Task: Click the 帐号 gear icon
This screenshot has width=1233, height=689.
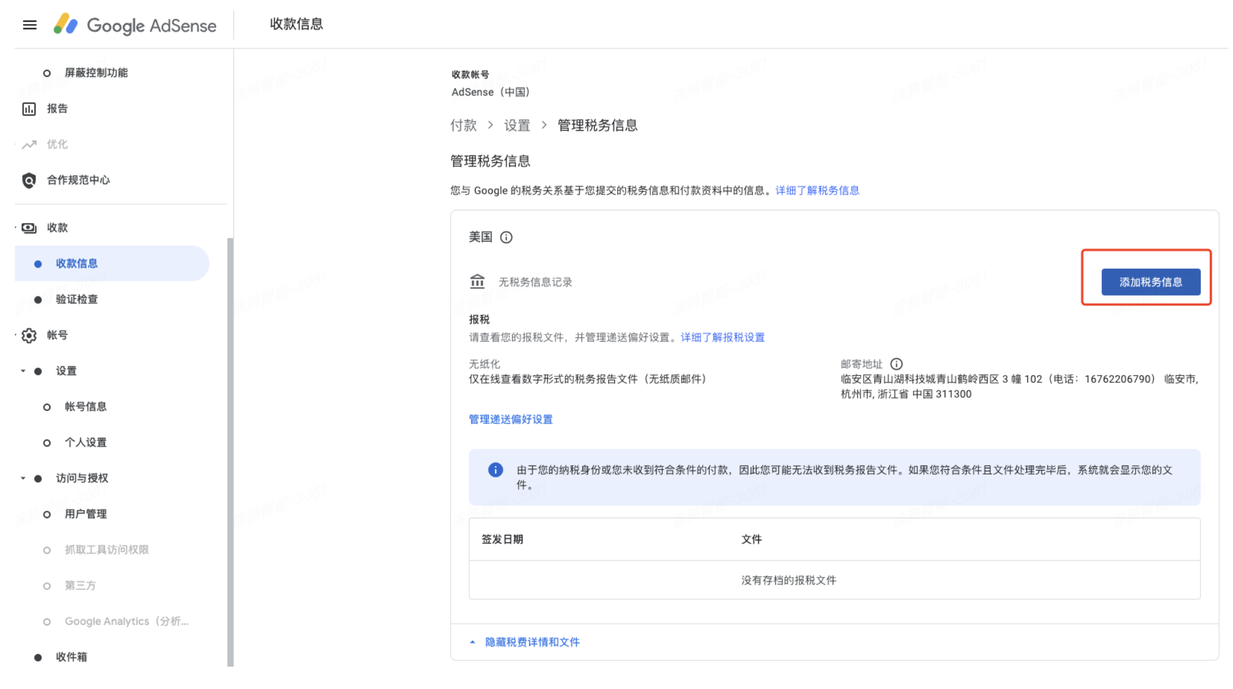Action: coord(29,335)
